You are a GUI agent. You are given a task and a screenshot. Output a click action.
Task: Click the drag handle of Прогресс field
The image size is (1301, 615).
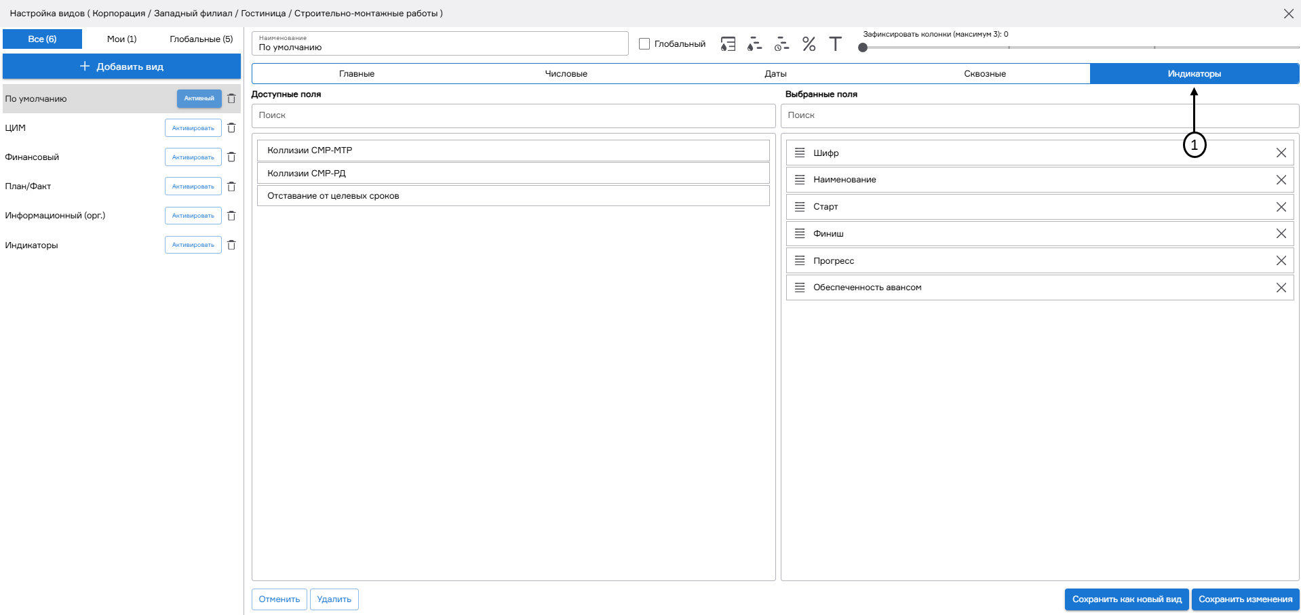click(800, 261)
